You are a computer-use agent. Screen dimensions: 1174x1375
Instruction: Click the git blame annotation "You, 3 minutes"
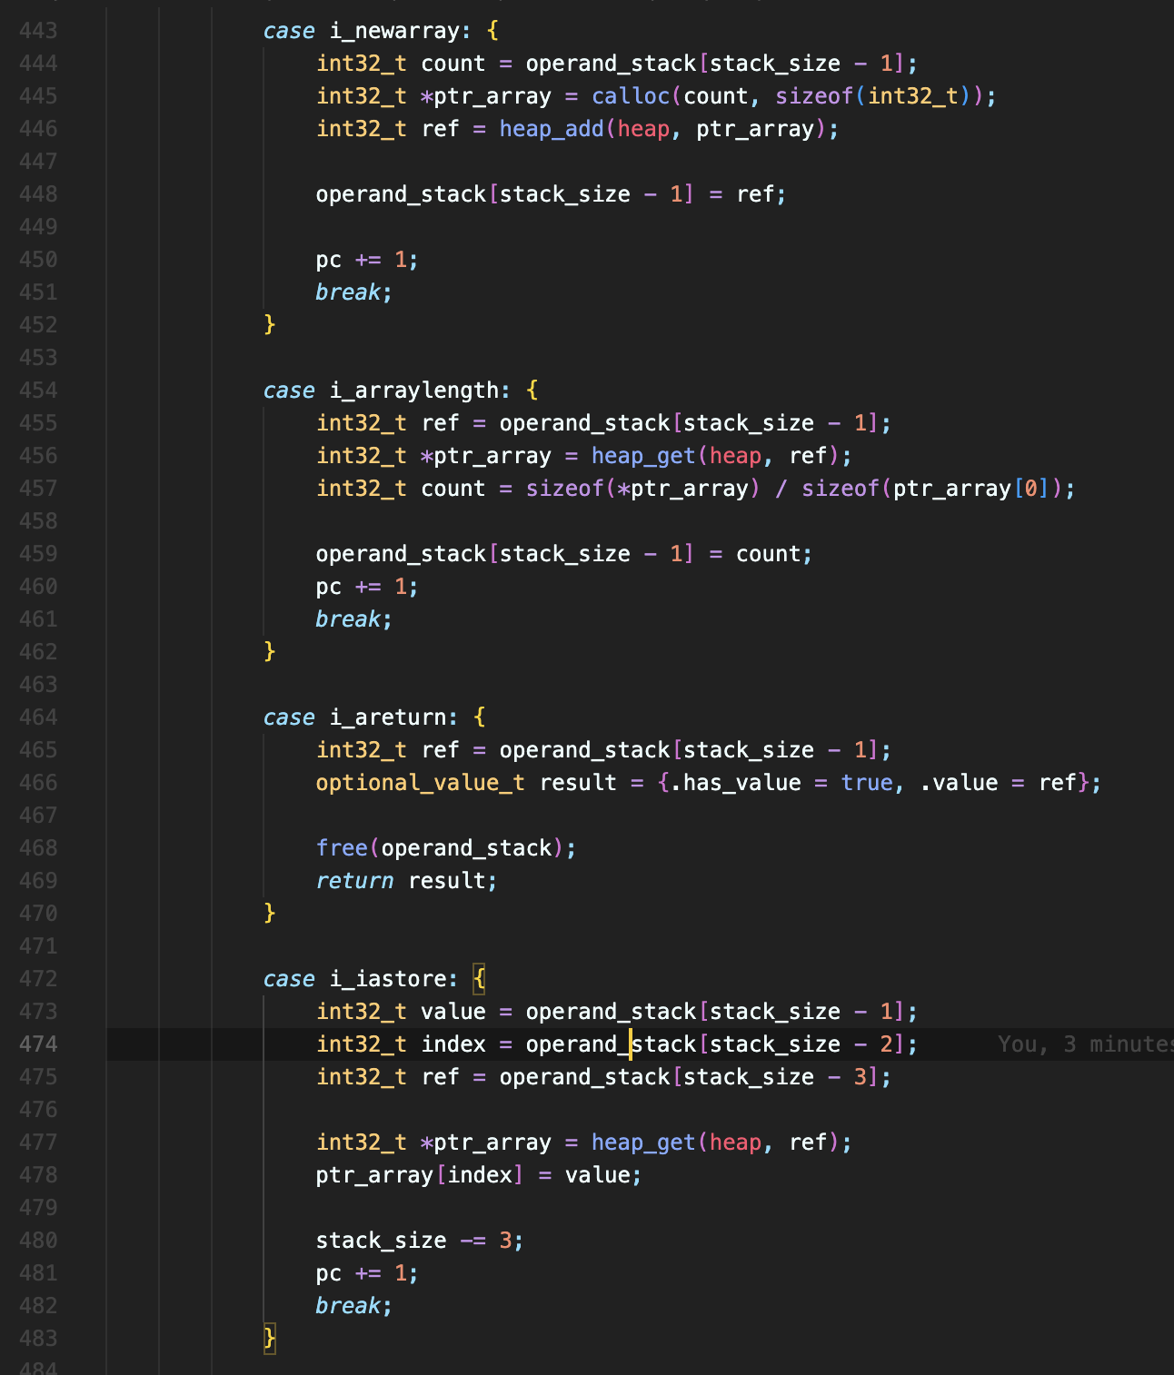coord(1083,1044)
